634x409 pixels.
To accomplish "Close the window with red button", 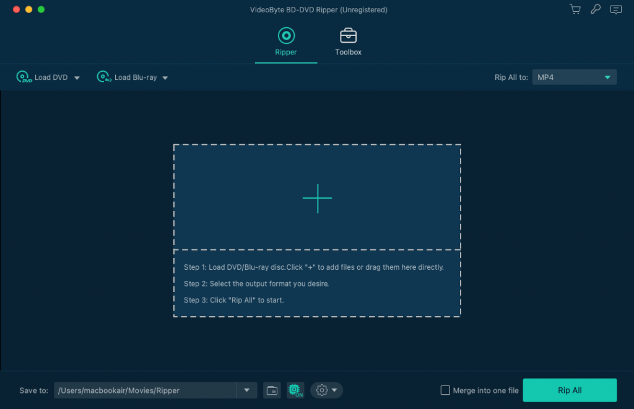I will [17, 9].
